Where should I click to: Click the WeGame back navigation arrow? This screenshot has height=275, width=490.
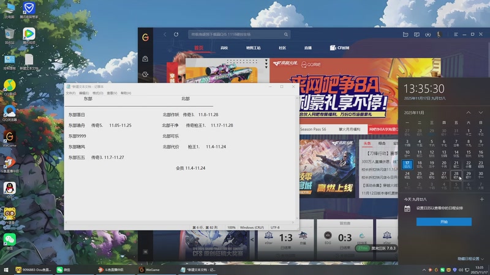(165, 34)
